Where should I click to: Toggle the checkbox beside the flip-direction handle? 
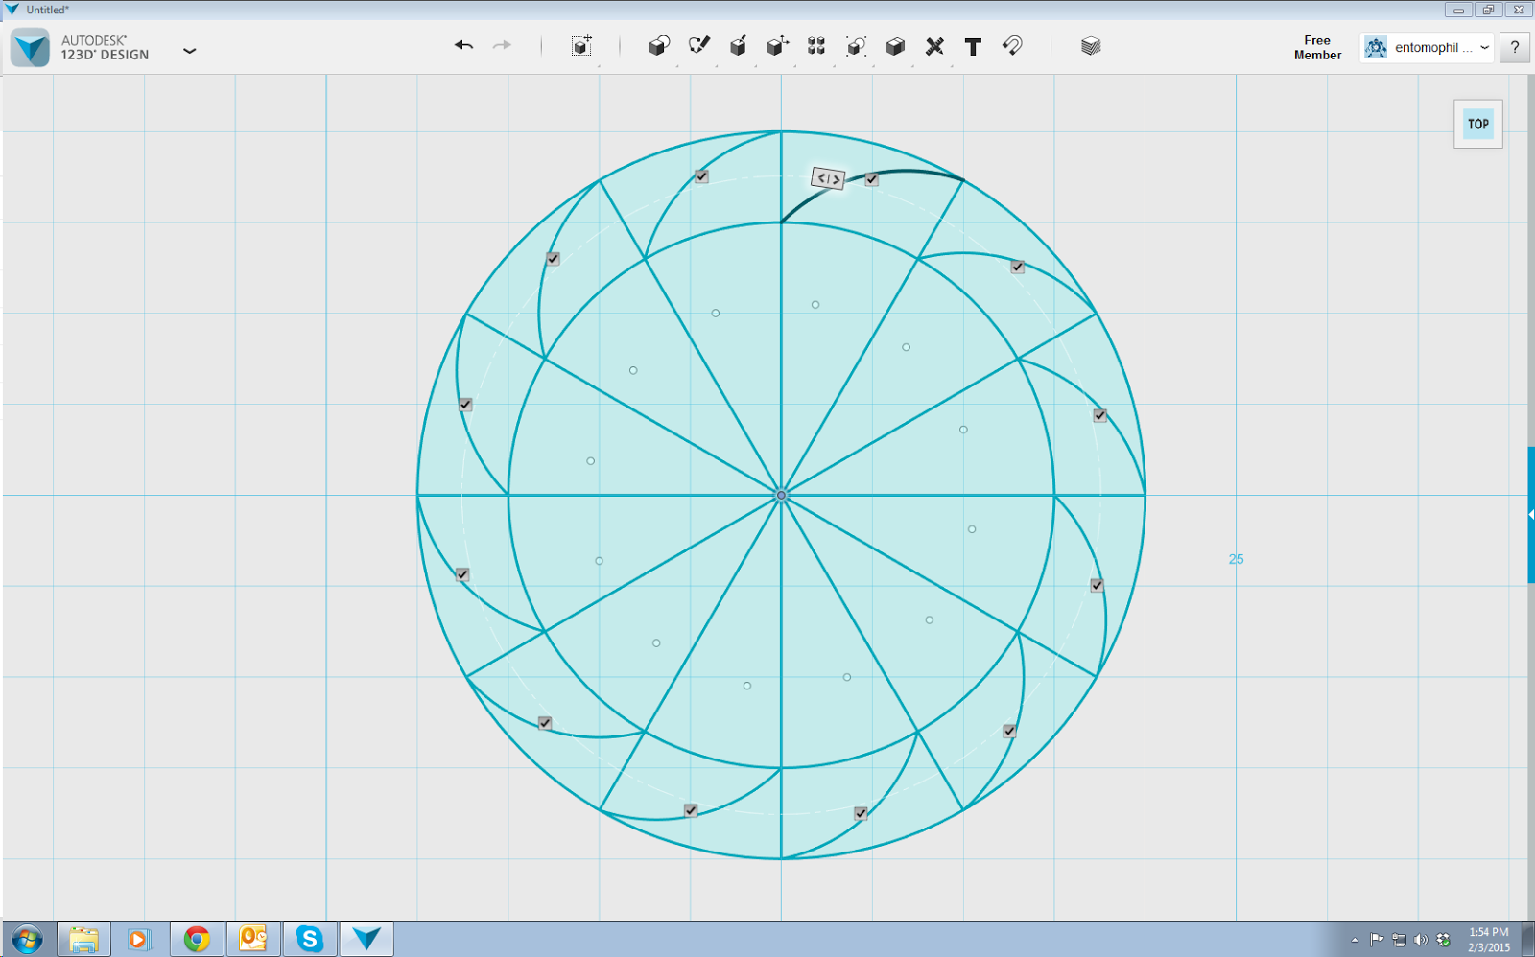click(x=871, y=179)
